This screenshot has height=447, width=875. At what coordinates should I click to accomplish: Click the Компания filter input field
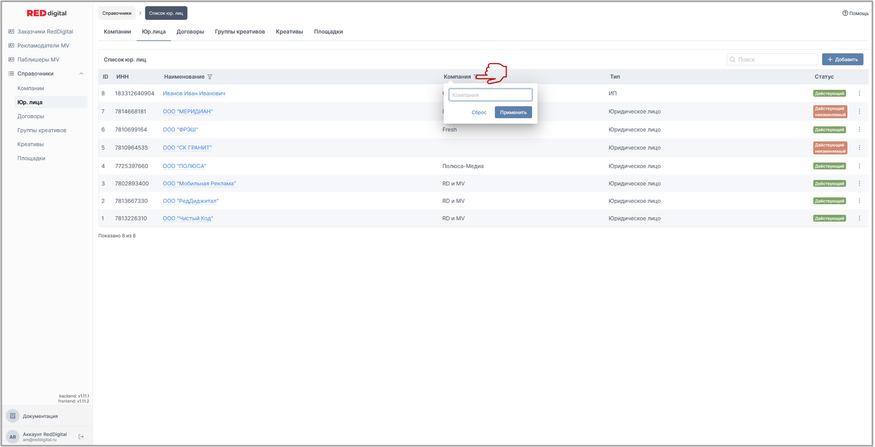coord(490,95)
